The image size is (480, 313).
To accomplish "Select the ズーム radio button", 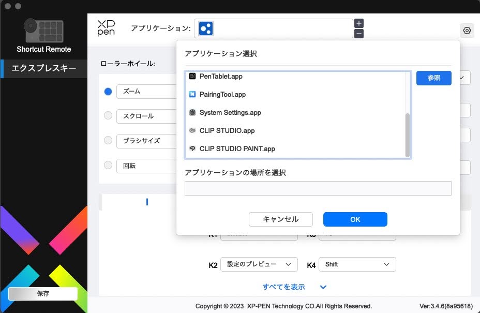I will tap(108, 91).
